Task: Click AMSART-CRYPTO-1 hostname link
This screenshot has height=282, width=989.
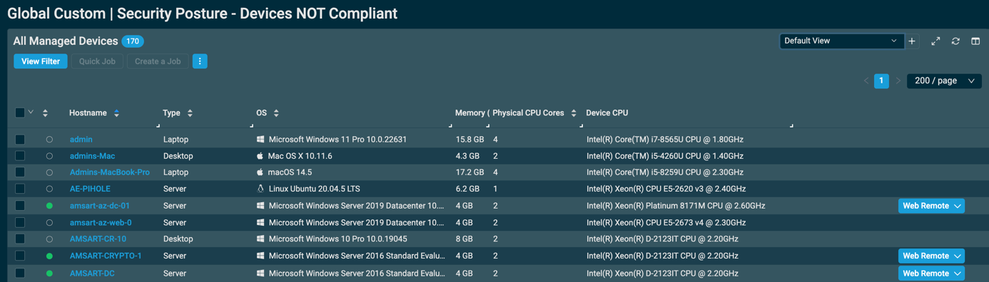Action: point(106,256)
